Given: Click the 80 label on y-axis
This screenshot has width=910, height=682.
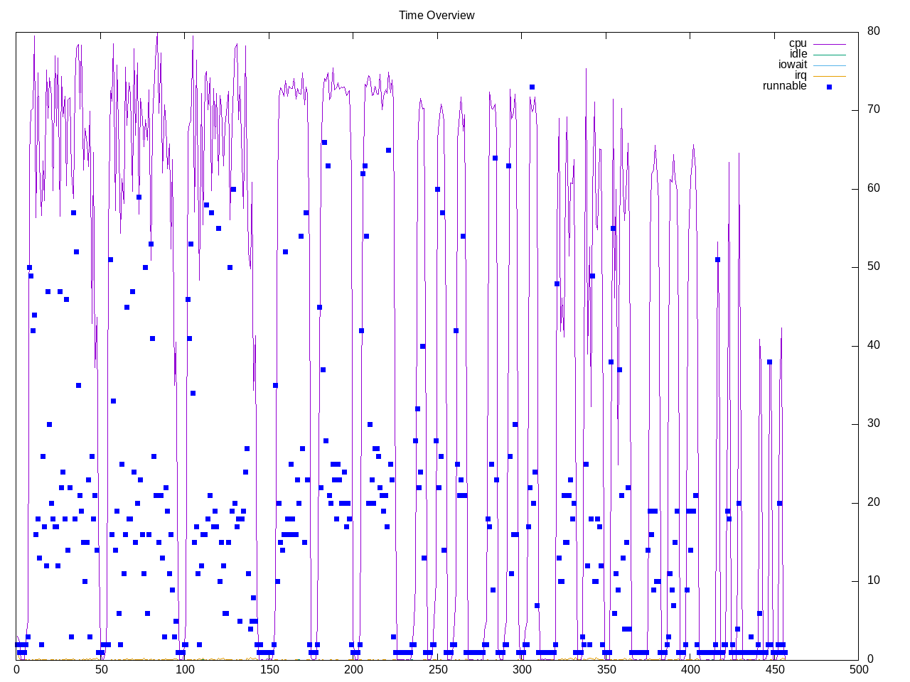Looking at the screenshot, I should click(873, 31).
